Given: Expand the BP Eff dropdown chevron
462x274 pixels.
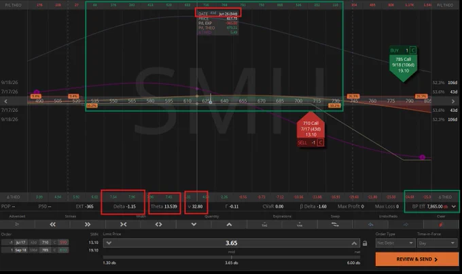Looking at the screenshot, I should click(x=454, y=206).
